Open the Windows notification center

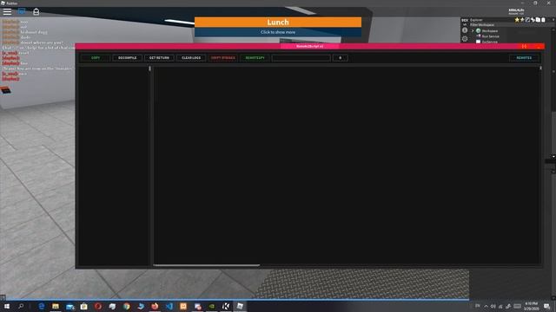click(x=546, y=306)
